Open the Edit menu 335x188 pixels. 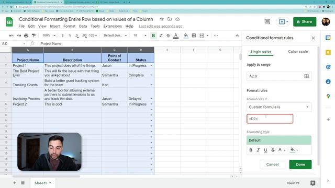pos(31,26)
